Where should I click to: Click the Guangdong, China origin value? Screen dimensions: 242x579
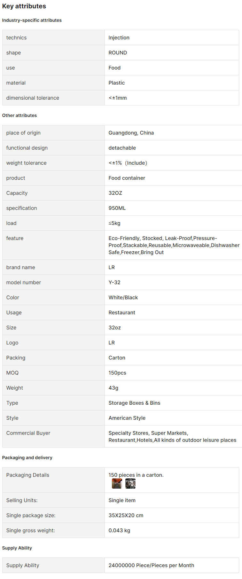pyautogui.click(x=131, y=133)
